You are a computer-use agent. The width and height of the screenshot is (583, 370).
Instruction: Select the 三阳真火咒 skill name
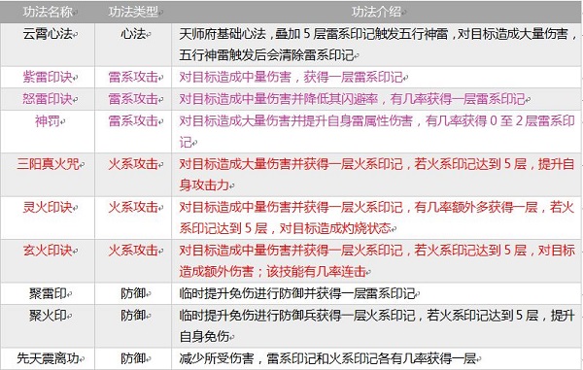(48, 164)
